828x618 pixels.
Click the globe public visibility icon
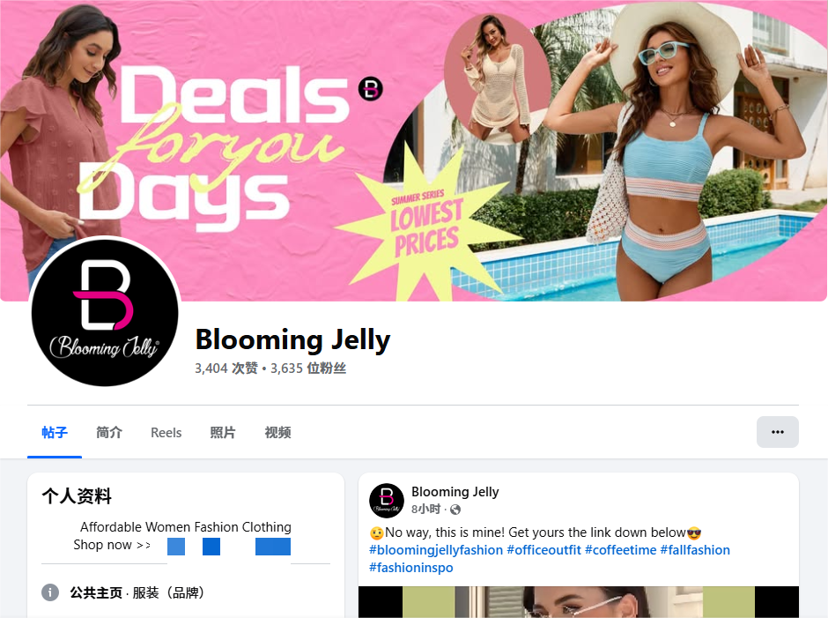(455, 510)
